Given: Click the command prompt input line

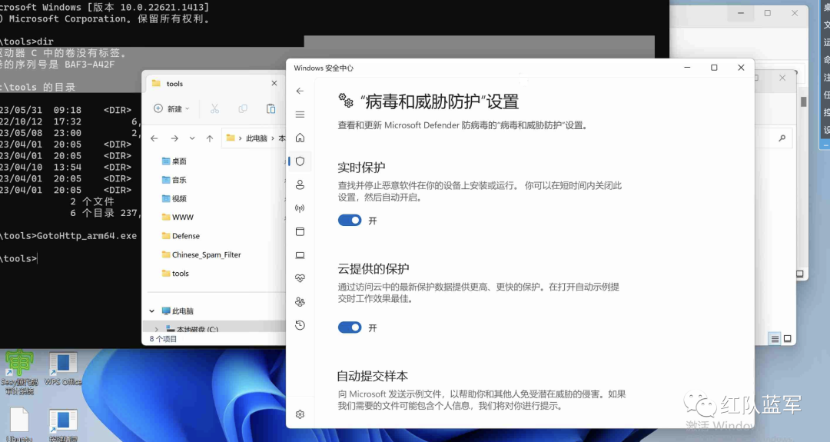Looking at the screenshot, I should 19,258.
